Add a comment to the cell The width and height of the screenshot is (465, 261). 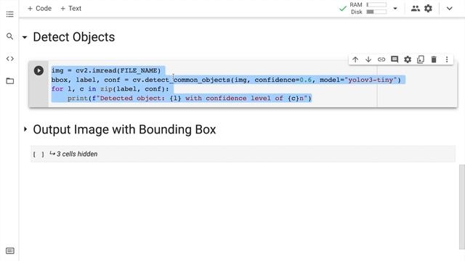(395, 59)
